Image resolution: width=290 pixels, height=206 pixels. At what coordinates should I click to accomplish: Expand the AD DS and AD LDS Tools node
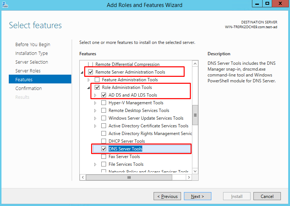[x=95, y=95]
